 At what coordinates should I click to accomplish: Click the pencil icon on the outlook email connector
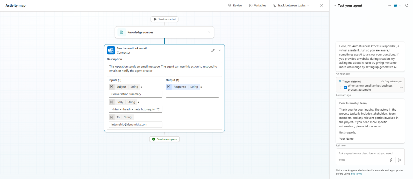(x=213, y=50)
